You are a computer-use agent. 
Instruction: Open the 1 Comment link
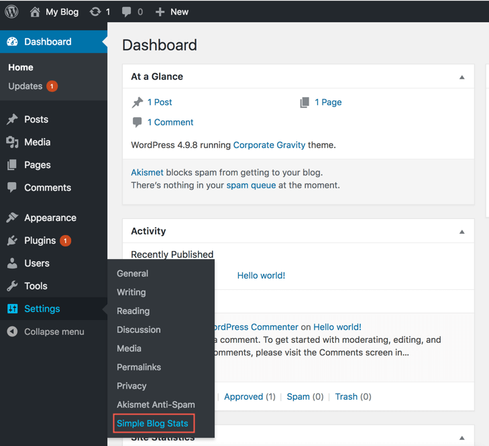(x=170, y=122)
